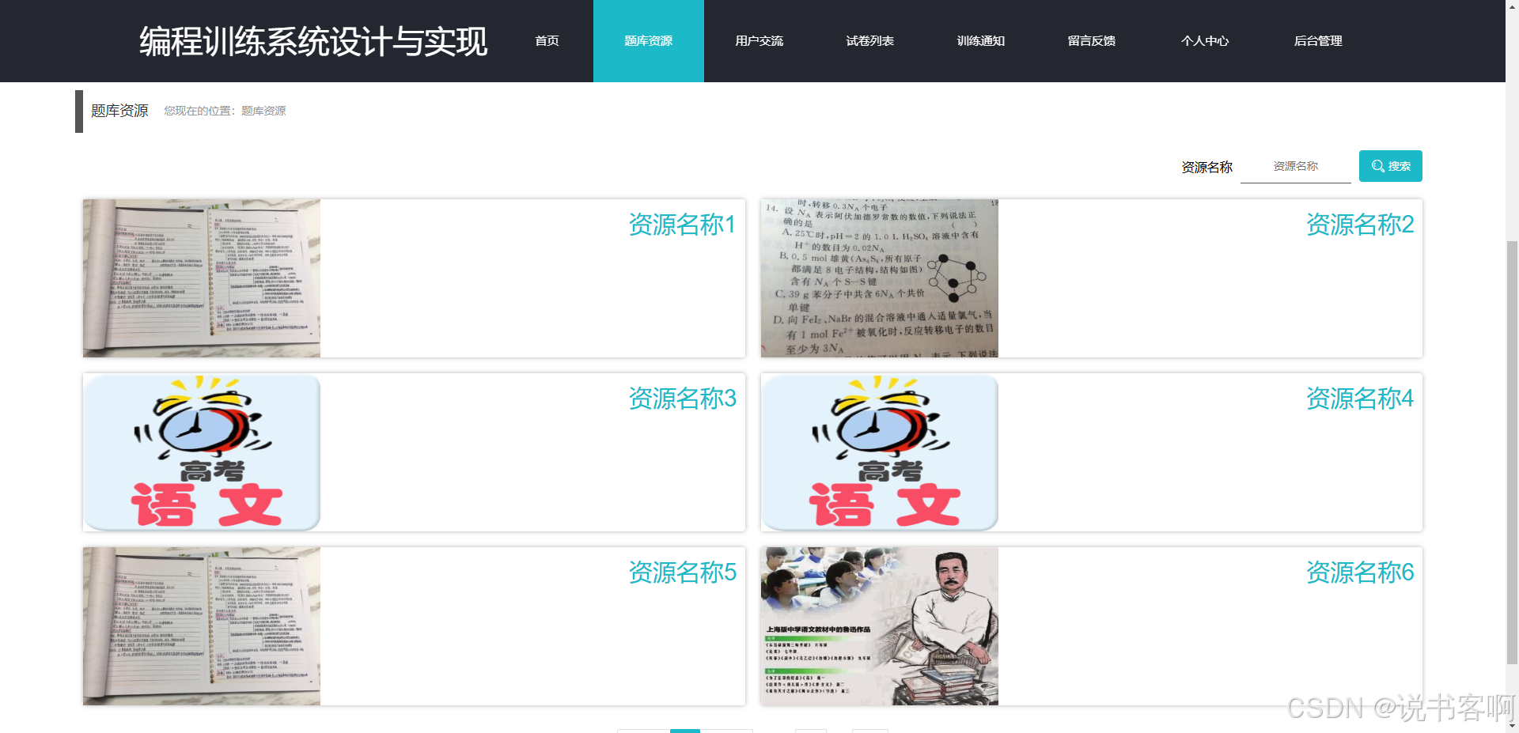Go to the 用户交流 page

tap(759, 41)
